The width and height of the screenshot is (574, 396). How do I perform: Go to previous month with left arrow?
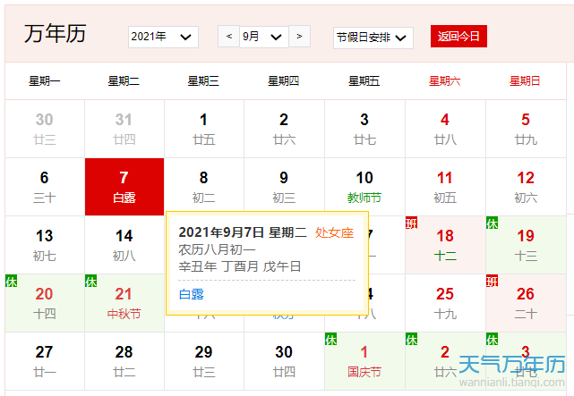coord(229,36)
